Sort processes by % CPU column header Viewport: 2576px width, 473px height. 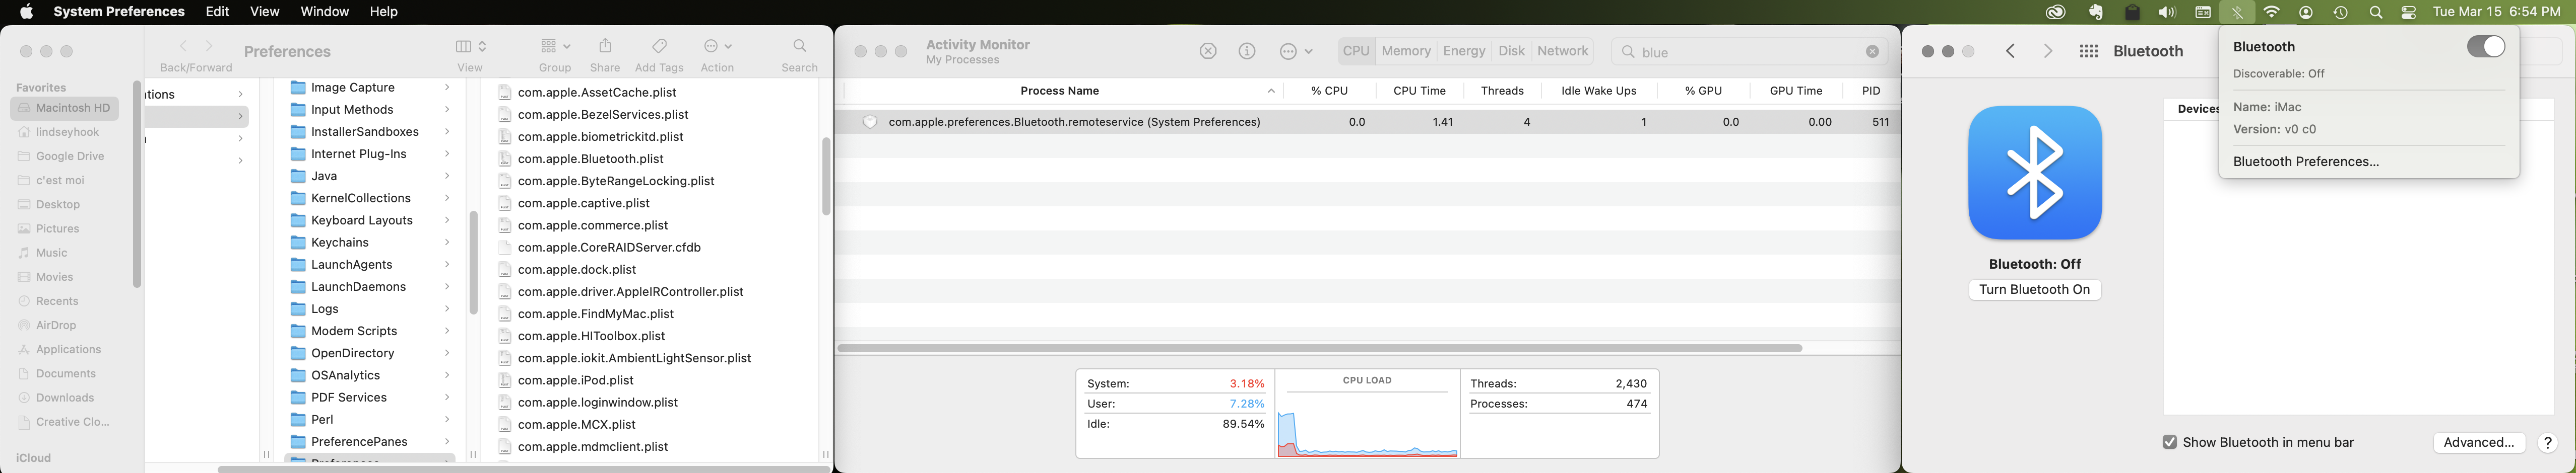click(1329, 91)
